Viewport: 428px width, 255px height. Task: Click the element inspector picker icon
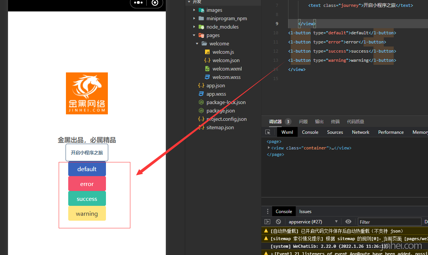pos(268,132)
